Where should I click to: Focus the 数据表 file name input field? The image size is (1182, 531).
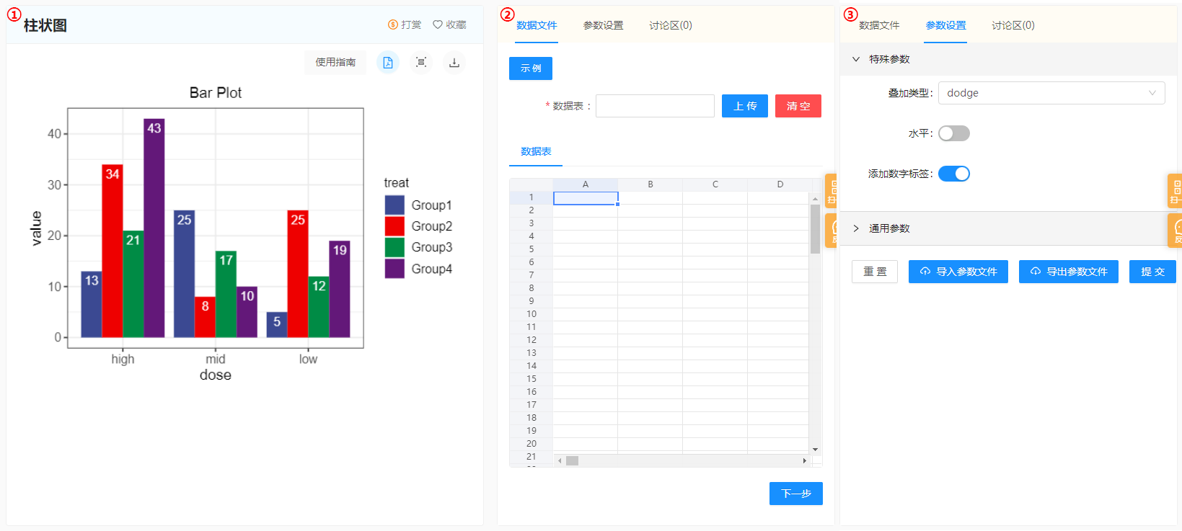click(x=655, y=106)
